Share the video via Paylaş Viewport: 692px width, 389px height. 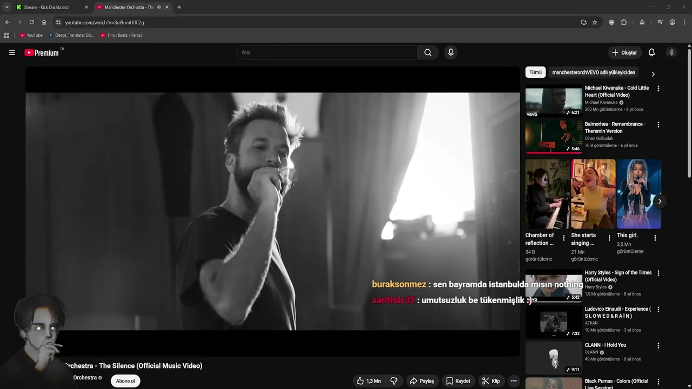click(x=422, y=381)
